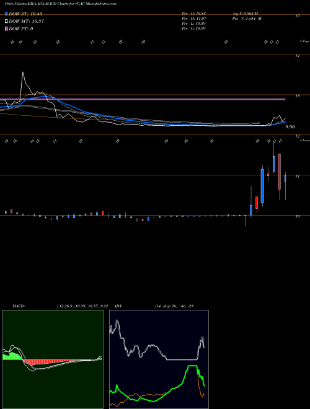310x409 pixels.
Task: Click the green MACD histogram bars
Action: click(12, 356)
